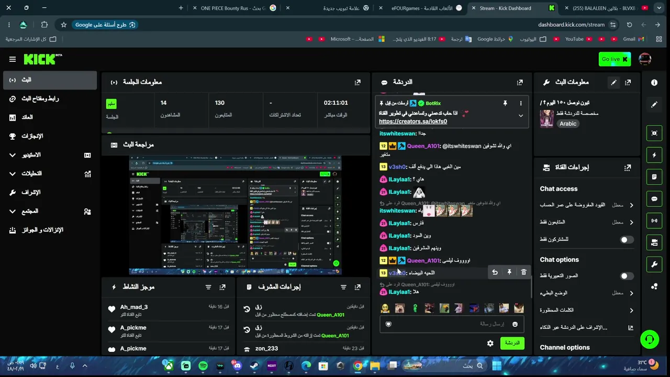The width and height of the screenshot is (670, 377).
Task: Select البث in the sidebar
Action: [x=49, y=80]
